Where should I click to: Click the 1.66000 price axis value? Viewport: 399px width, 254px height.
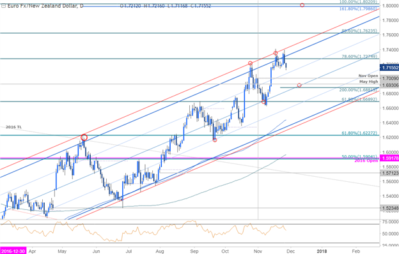coord(389,108)
